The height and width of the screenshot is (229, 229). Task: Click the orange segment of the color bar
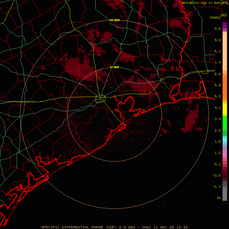225,88
